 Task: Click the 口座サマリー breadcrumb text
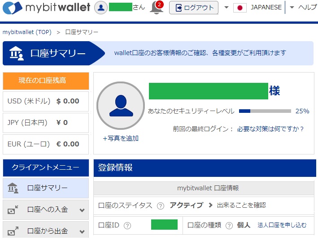coord(82,32)
